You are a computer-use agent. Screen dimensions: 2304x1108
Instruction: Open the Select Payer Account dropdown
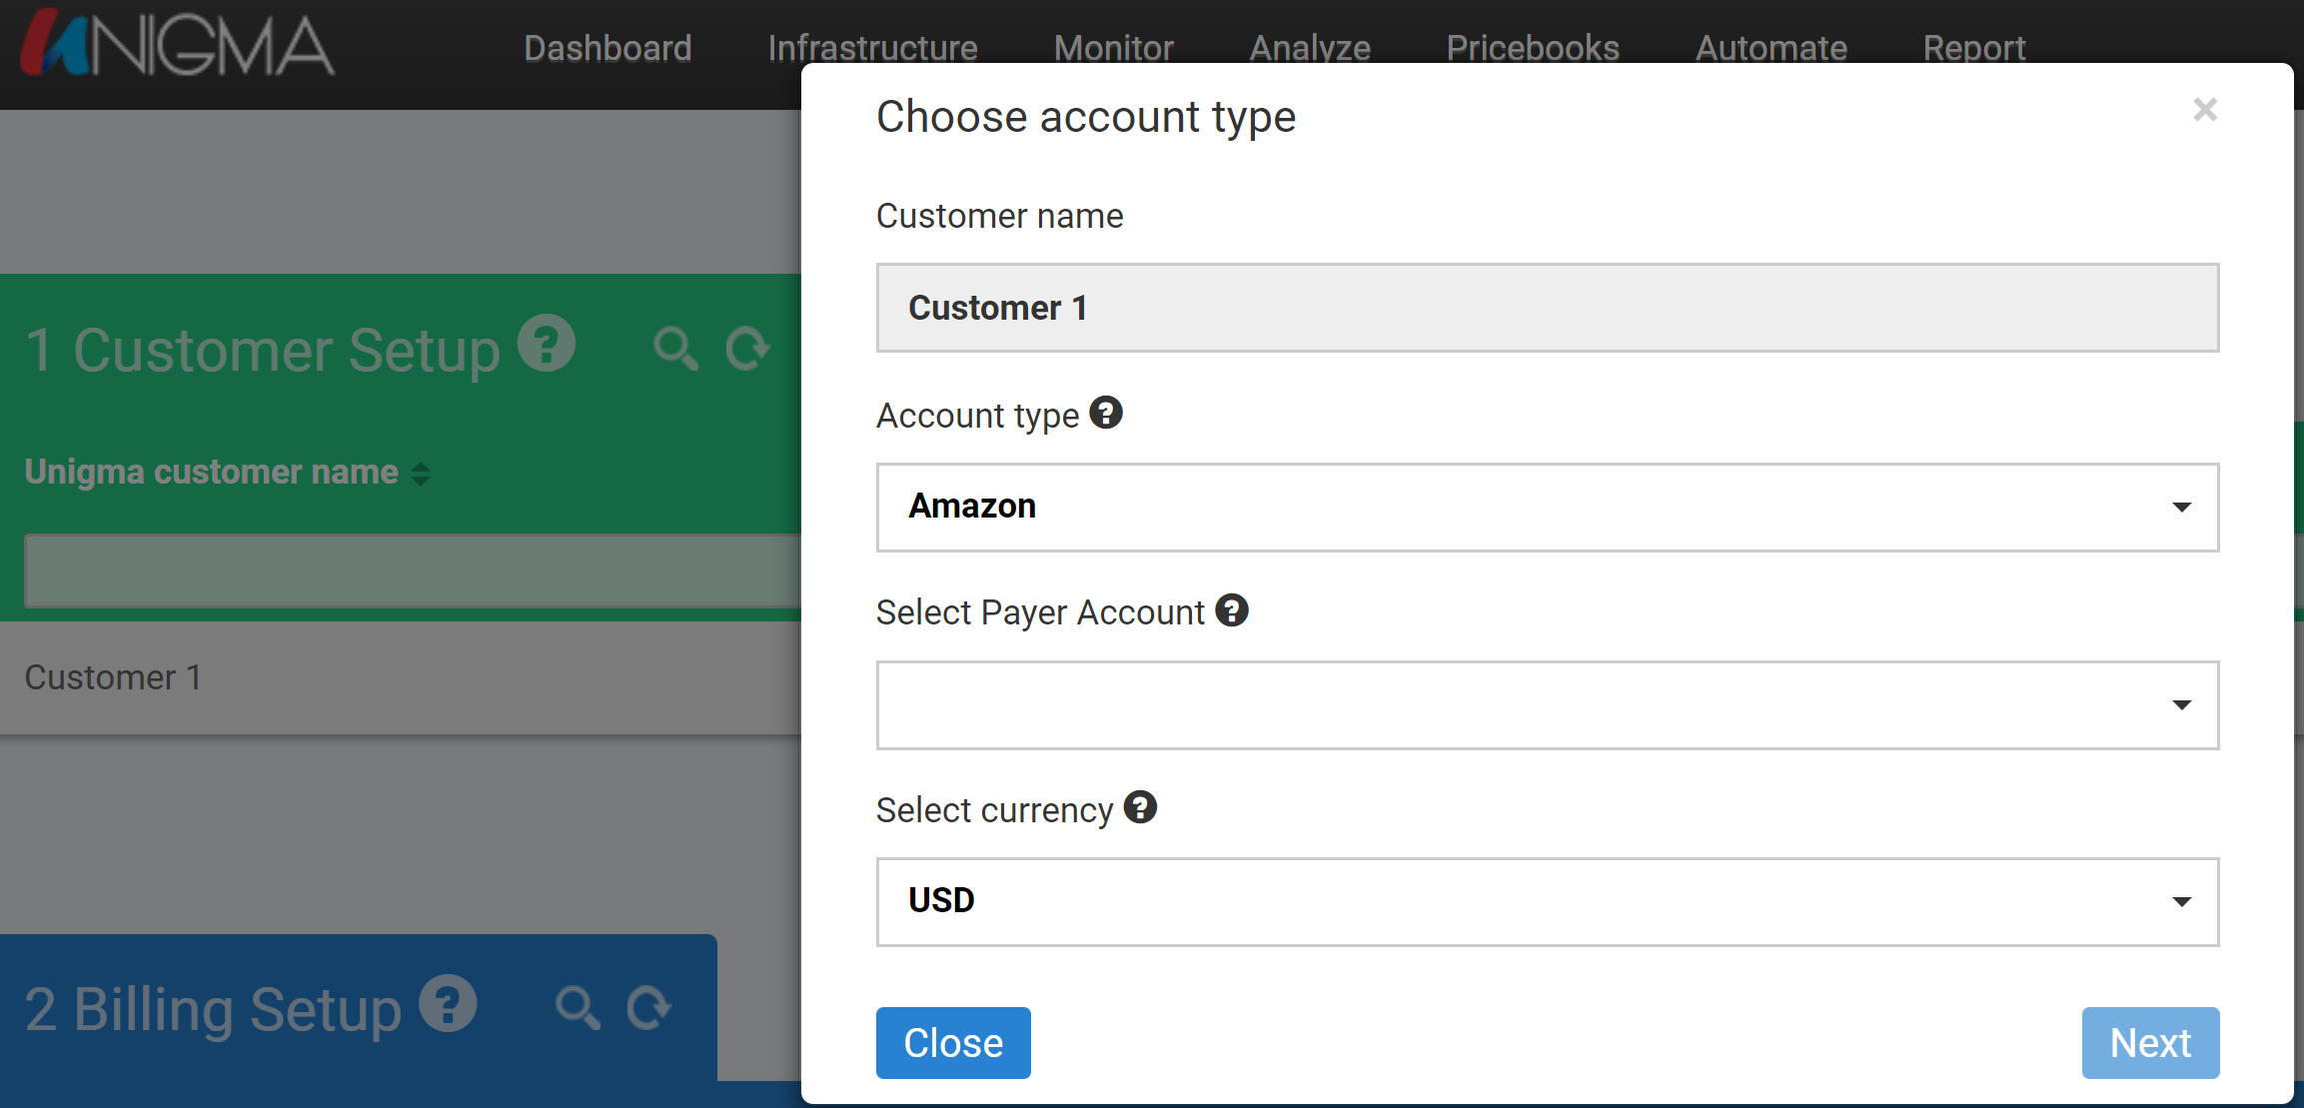coord(1548,704)
